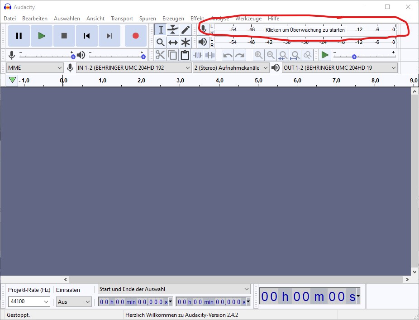Open the Transport menu
This screenshot has height=320, width=419.
point(122,19)
